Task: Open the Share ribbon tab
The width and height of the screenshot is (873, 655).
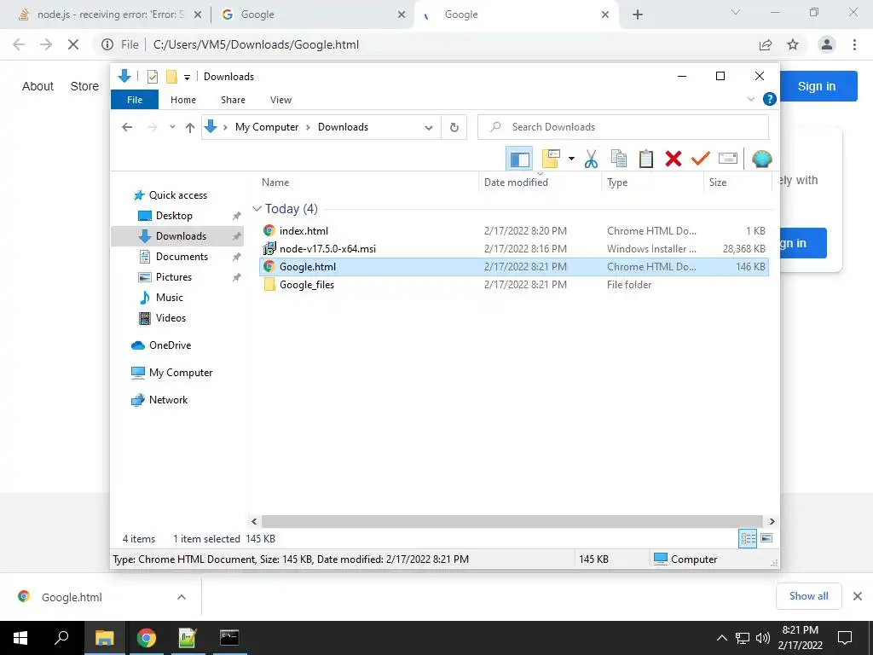Action: coord(233,100)
